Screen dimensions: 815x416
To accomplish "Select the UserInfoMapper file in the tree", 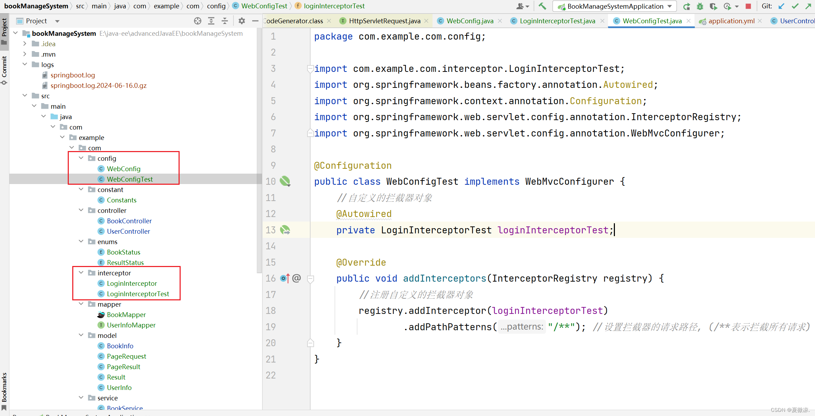I will click(x=131, y=325).
